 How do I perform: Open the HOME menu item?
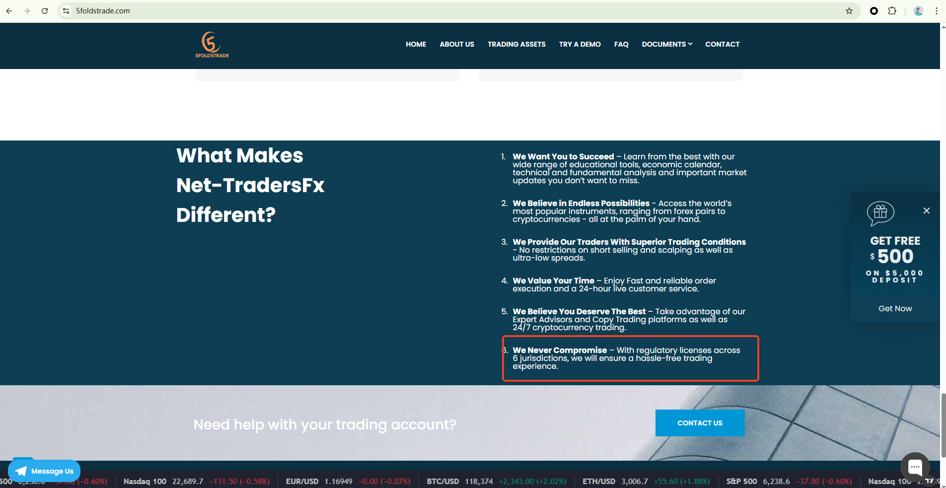click(416, 44)
